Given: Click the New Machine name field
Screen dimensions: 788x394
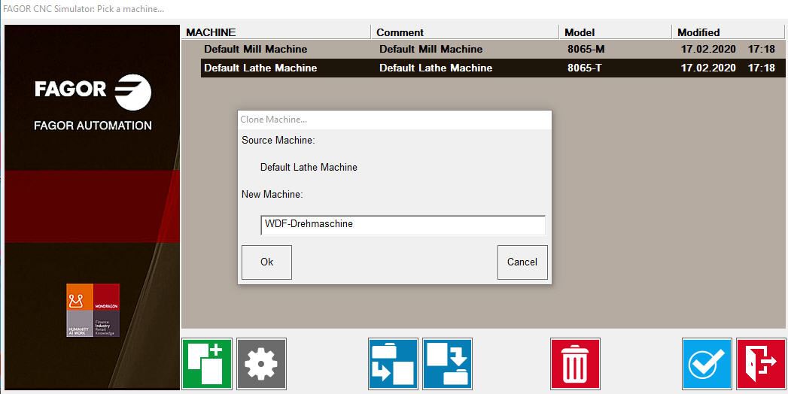Looking at the screenshot, I should (x=403, y=225).
